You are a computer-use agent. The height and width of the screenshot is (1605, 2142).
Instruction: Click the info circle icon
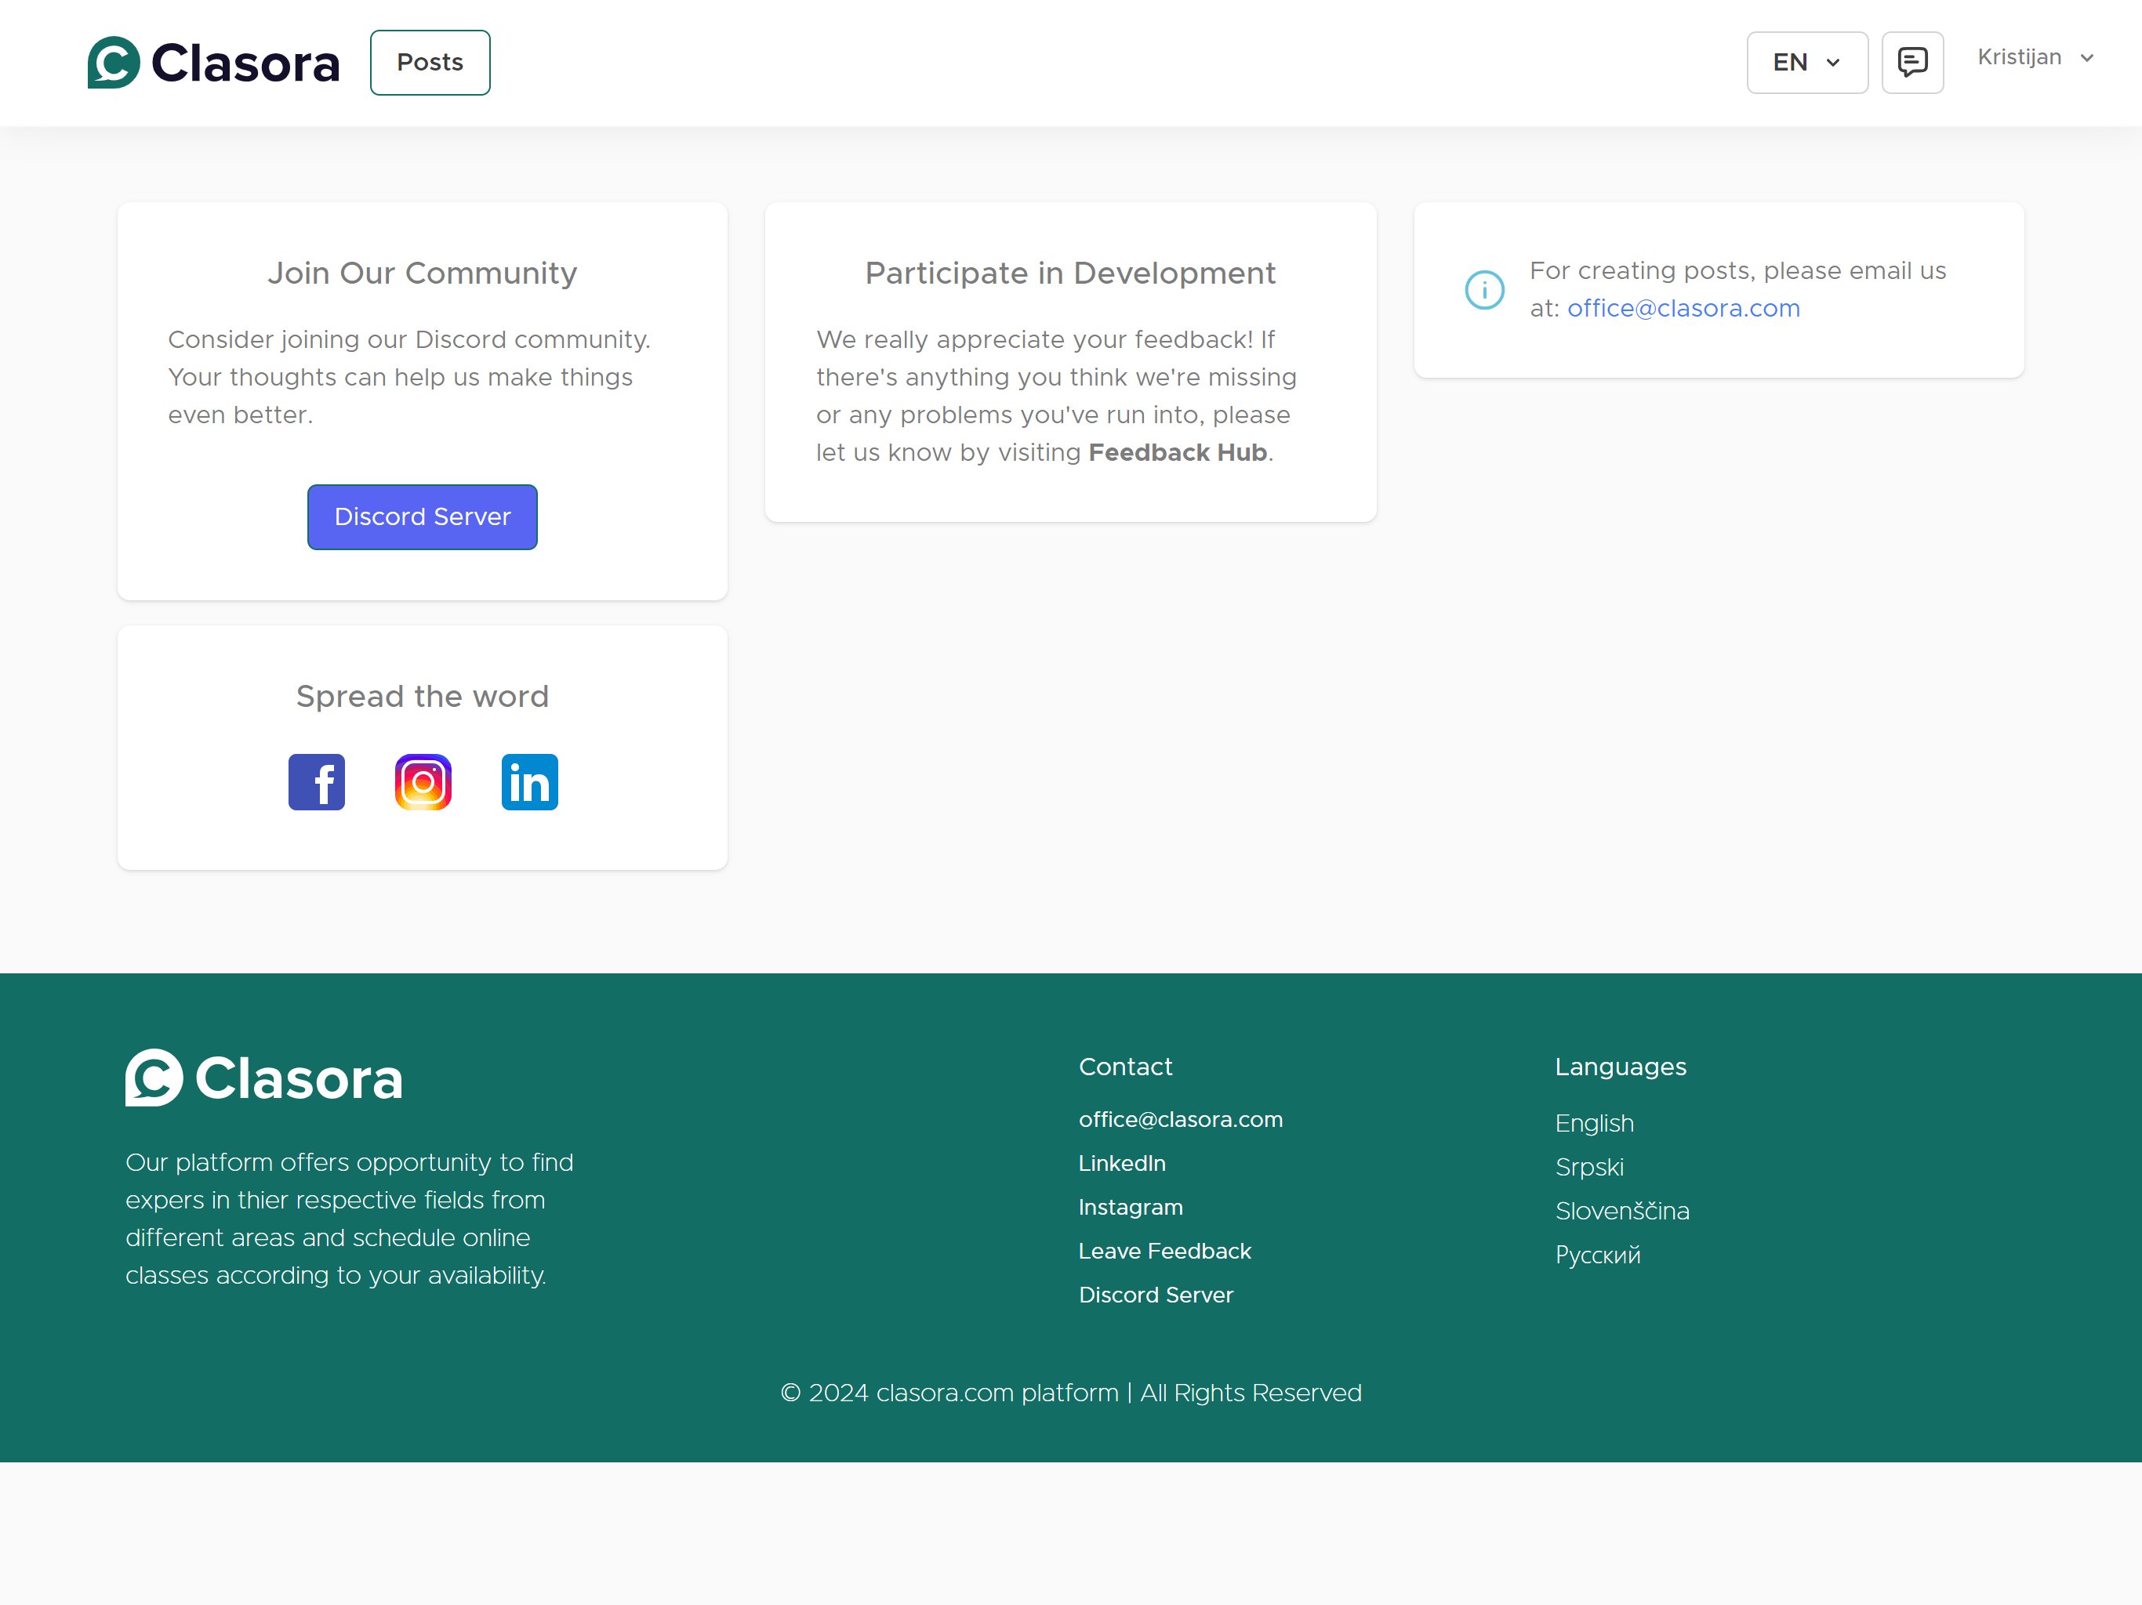tap(1483, 289)
